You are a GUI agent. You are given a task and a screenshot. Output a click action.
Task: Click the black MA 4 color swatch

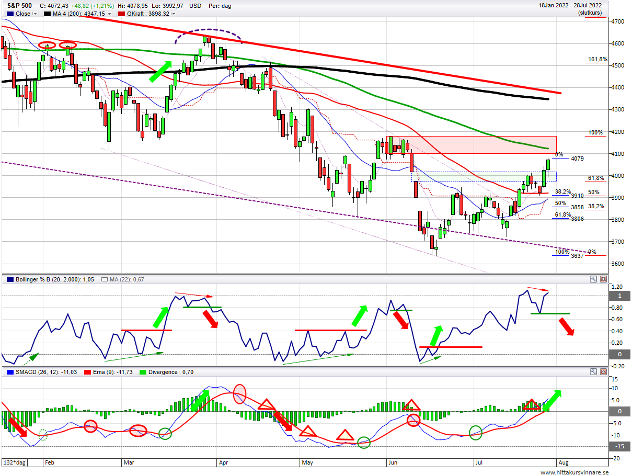pos(48,14)
